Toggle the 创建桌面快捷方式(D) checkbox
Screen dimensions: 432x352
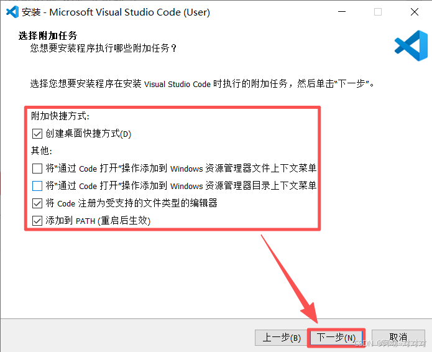click(37, 134)
